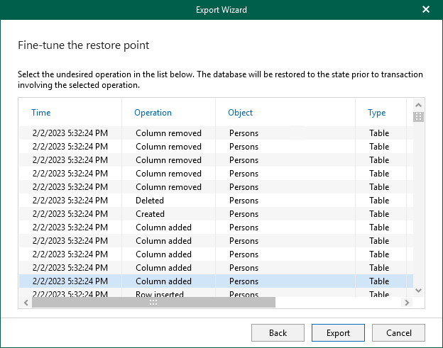Sort list by Time column header
Image resolution: width=443 pixels, height=348 pixels.
point(41,113)
